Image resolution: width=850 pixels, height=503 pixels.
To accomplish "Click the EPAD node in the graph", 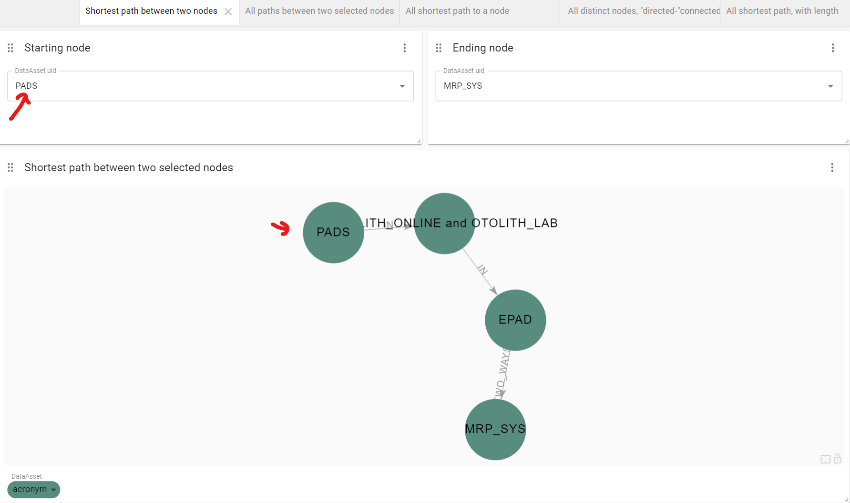I will click(515, 320).
